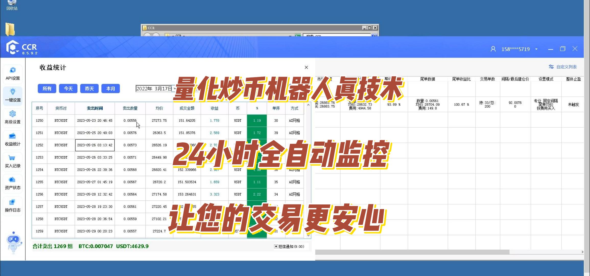Filter by 今天 records
The image size is (590, 276).
coord(68,88)
